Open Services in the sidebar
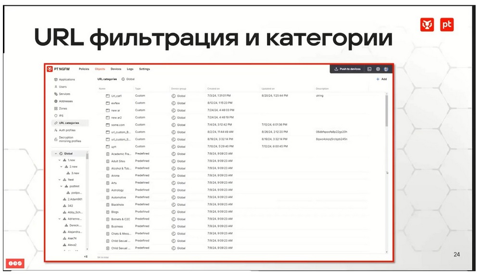The height and width of the screenshot is (278, 481). [x=62, y=94]
